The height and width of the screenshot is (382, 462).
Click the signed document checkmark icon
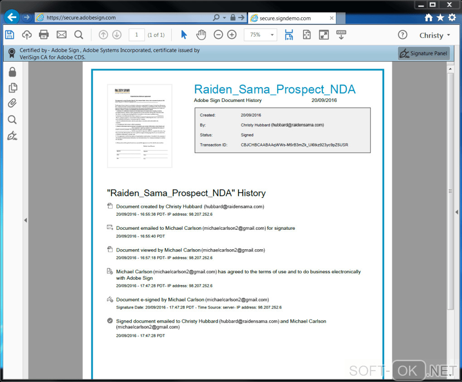[x=110, y=320]
